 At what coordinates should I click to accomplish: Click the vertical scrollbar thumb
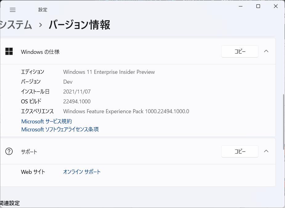(283, 122)
